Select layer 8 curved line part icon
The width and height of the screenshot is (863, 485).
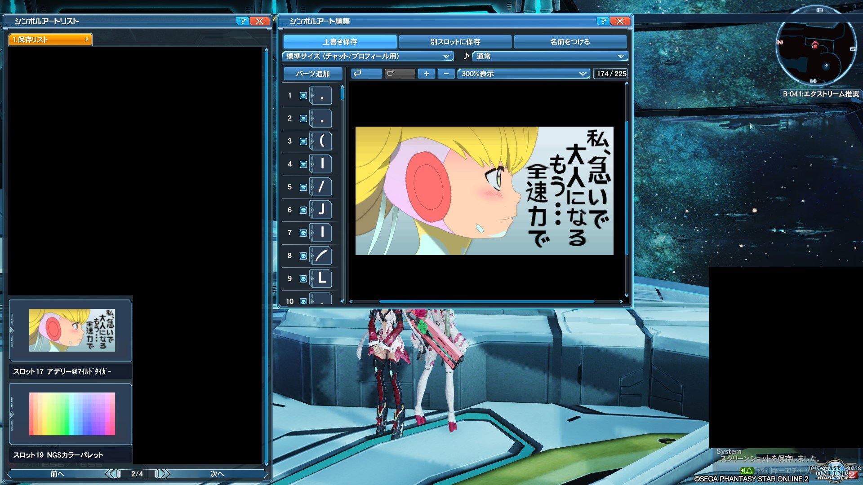[321, 256]
